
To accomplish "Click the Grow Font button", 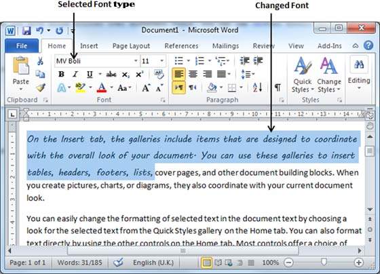I will coord(146,88).
